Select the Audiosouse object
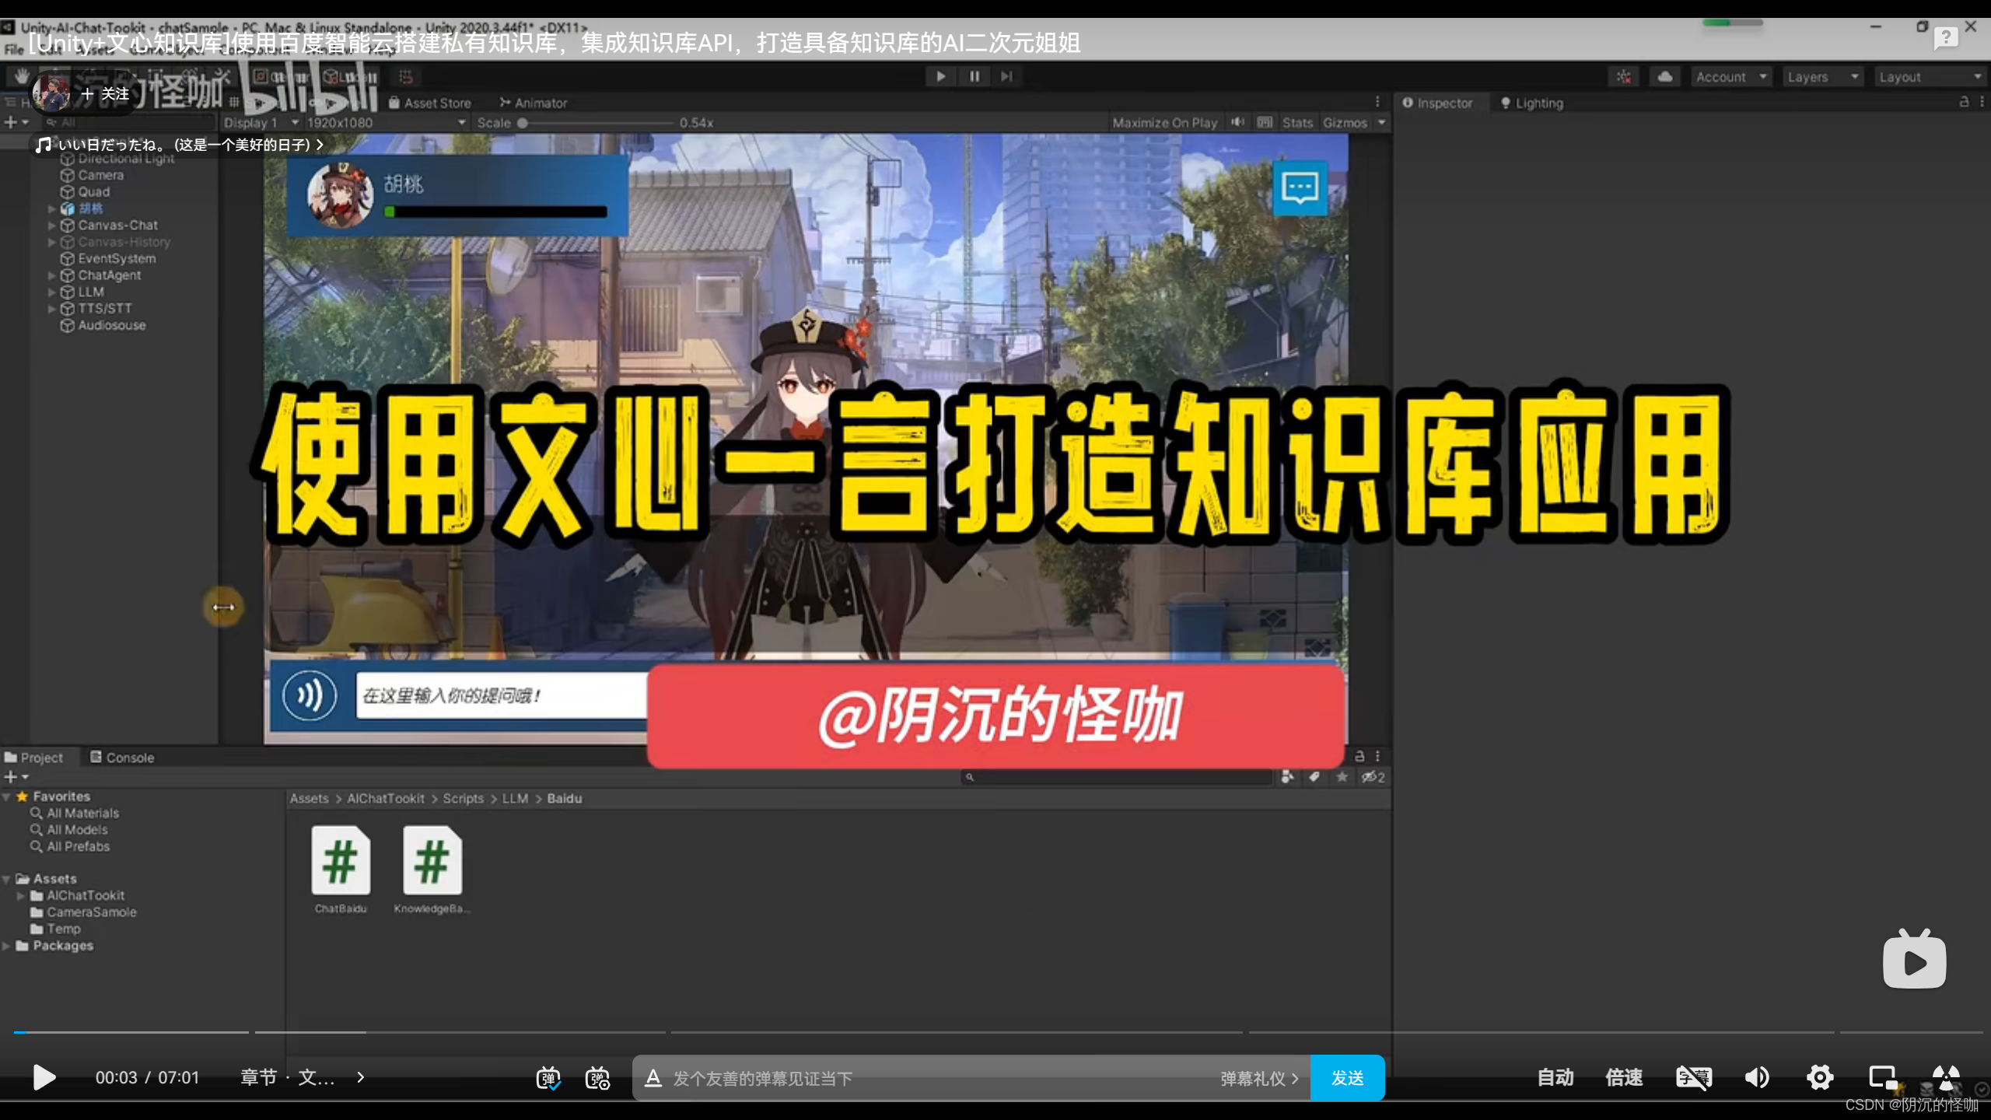The height and width of the screenshot is (1120, 1991). coord(111,325)
